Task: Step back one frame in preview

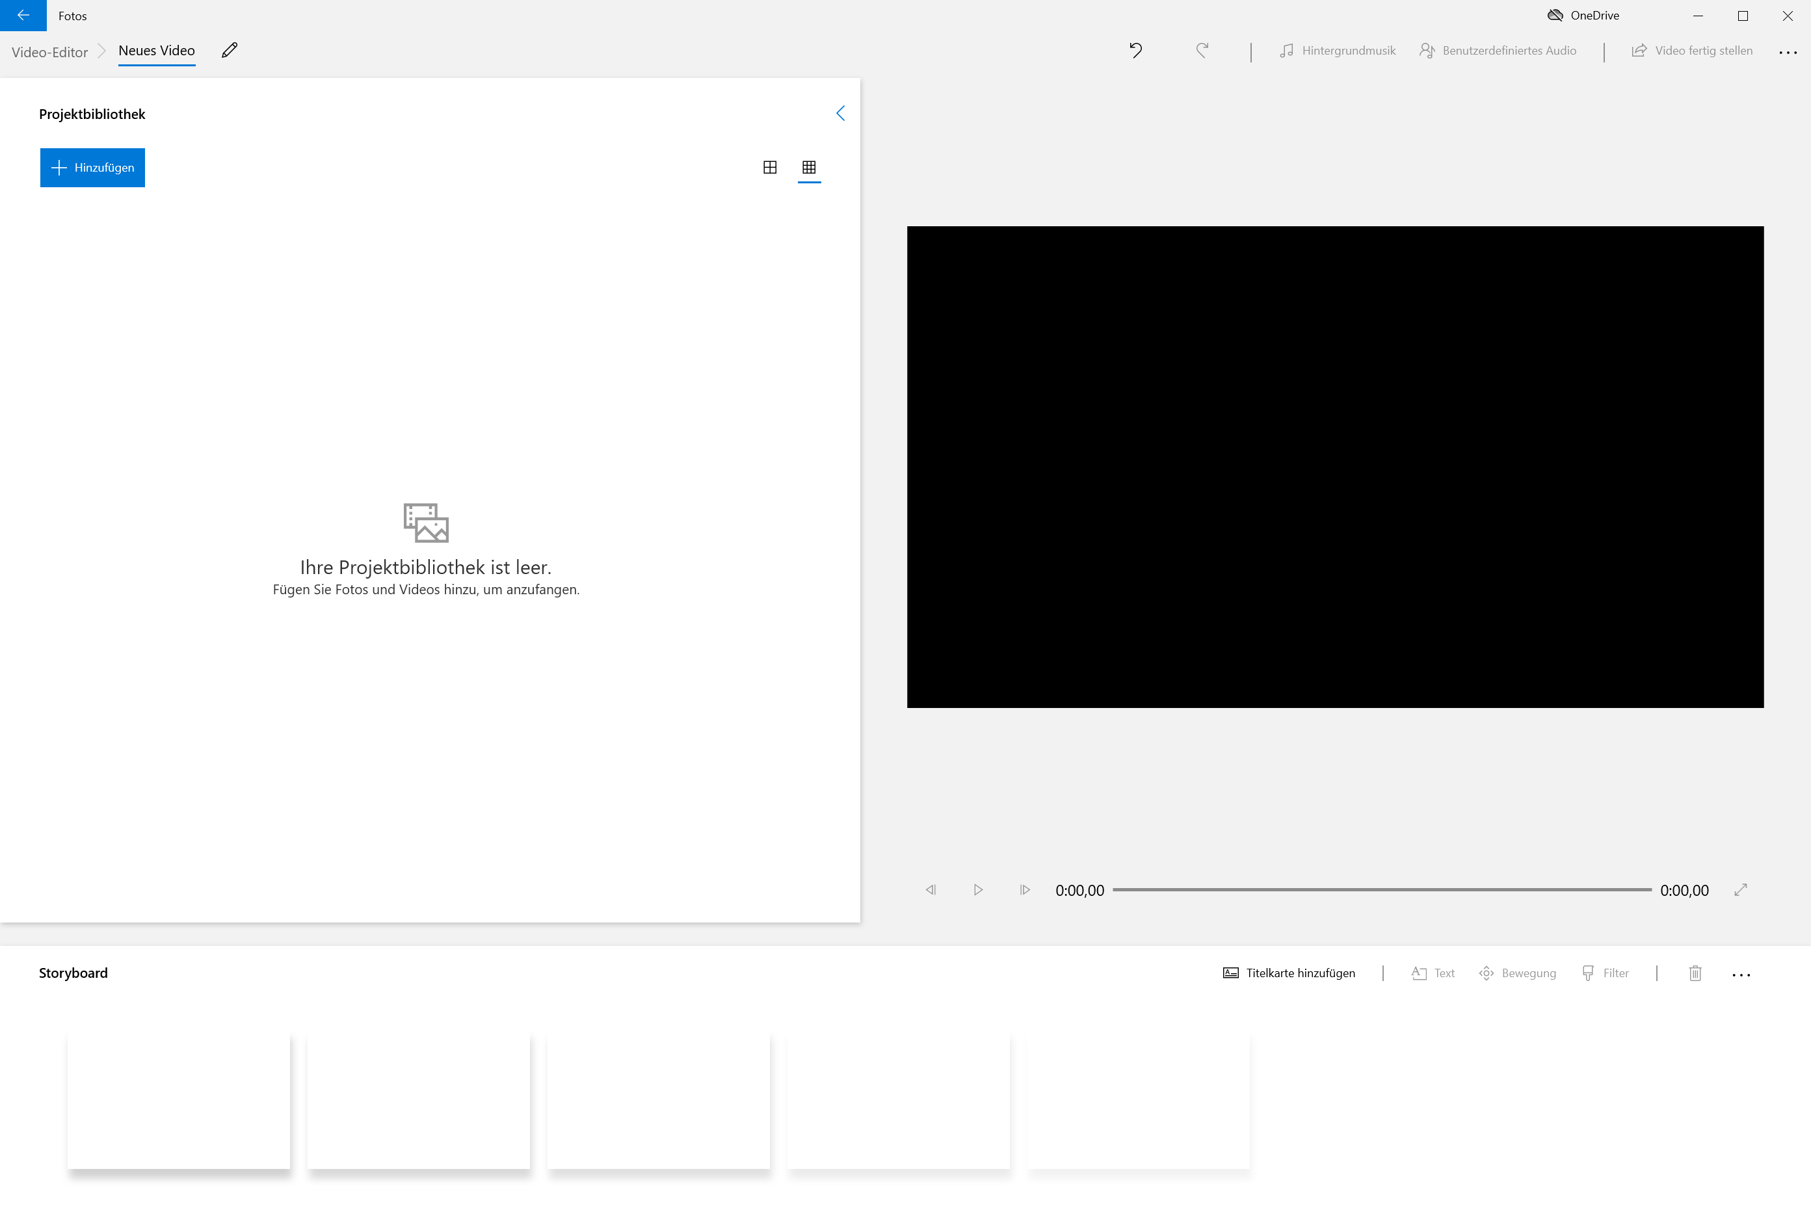Action: click(931, 889)
